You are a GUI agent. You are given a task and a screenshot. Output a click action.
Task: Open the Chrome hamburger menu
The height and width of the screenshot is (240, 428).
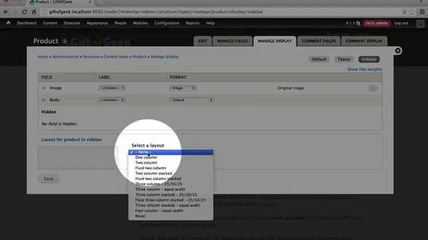tap(422, 12)
